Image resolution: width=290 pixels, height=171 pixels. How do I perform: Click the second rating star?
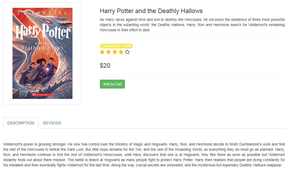pos(108,52)
